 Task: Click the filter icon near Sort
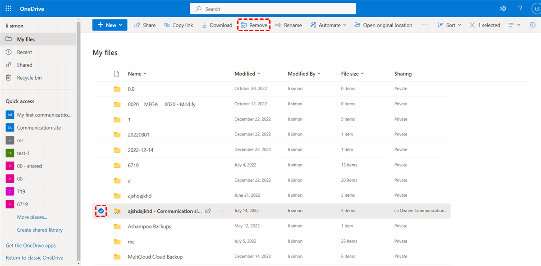point(513,25)
